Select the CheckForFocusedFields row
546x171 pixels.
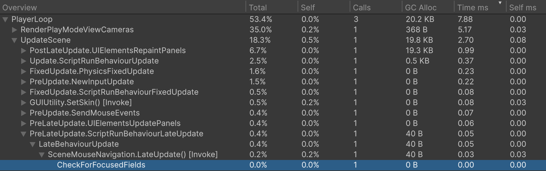pyautogui.click(x=101, y=165)
